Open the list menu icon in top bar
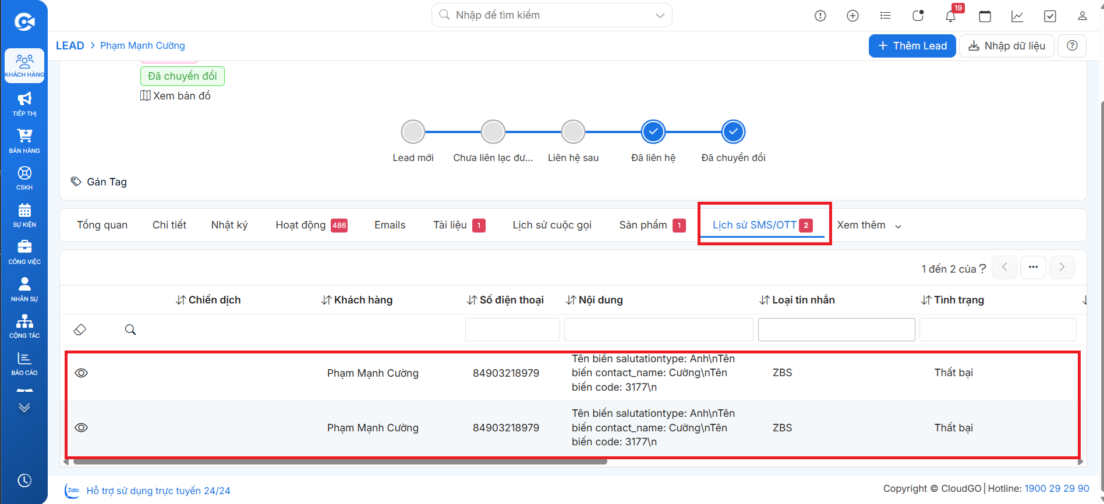This screenshot has width=1104, height=504. (x=886, y=16)
